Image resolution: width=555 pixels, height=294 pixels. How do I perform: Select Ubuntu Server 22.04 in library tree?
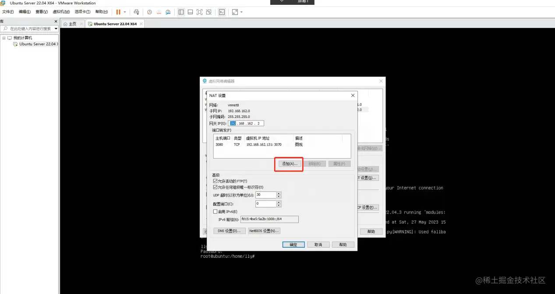(x=38, y=44)
